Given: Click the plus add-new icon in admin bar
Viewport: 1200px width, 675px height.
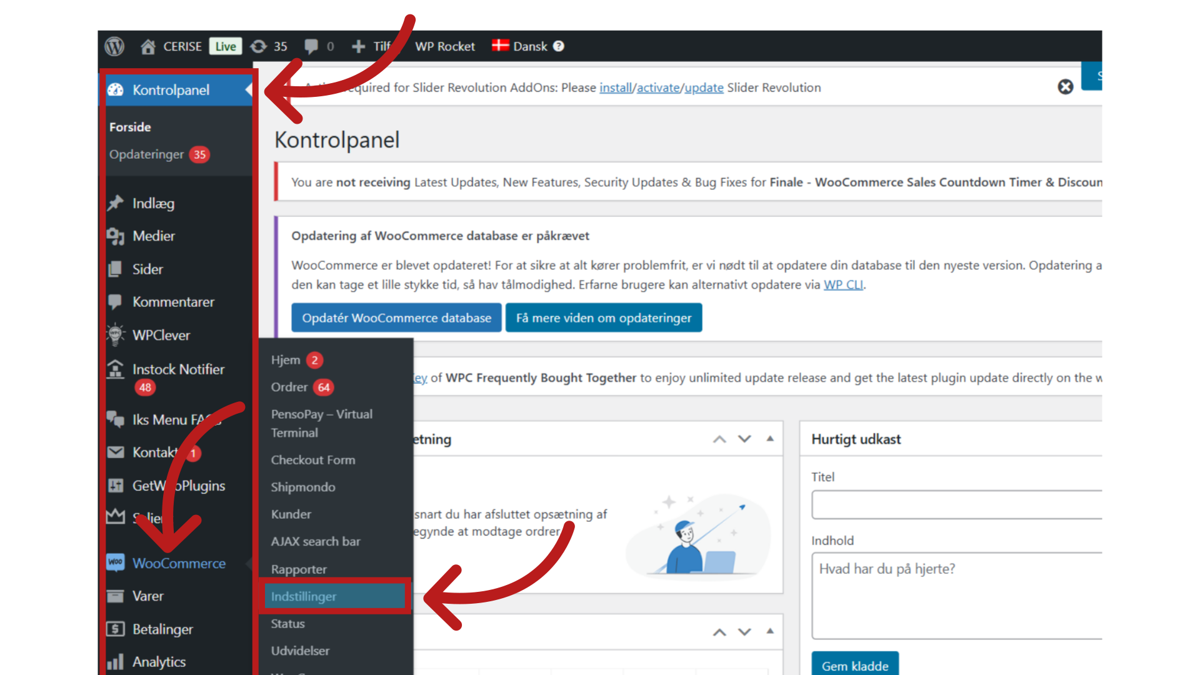Looking at the screenshot, I should (x=358, y=46).
